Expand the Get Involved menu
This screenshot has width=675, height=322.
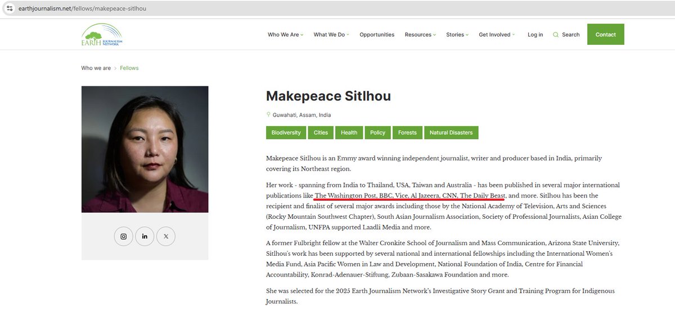pyautogui.click(x=497, y=35)
